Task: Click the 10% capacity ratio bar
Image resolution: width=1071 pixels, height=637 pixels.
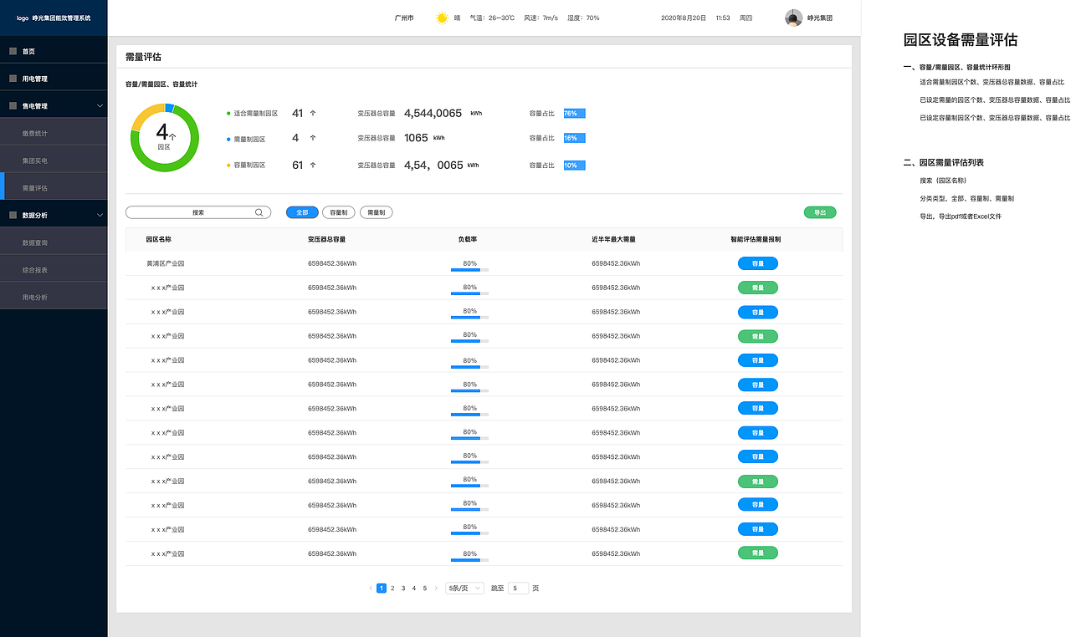Action: tap(575, 166)
